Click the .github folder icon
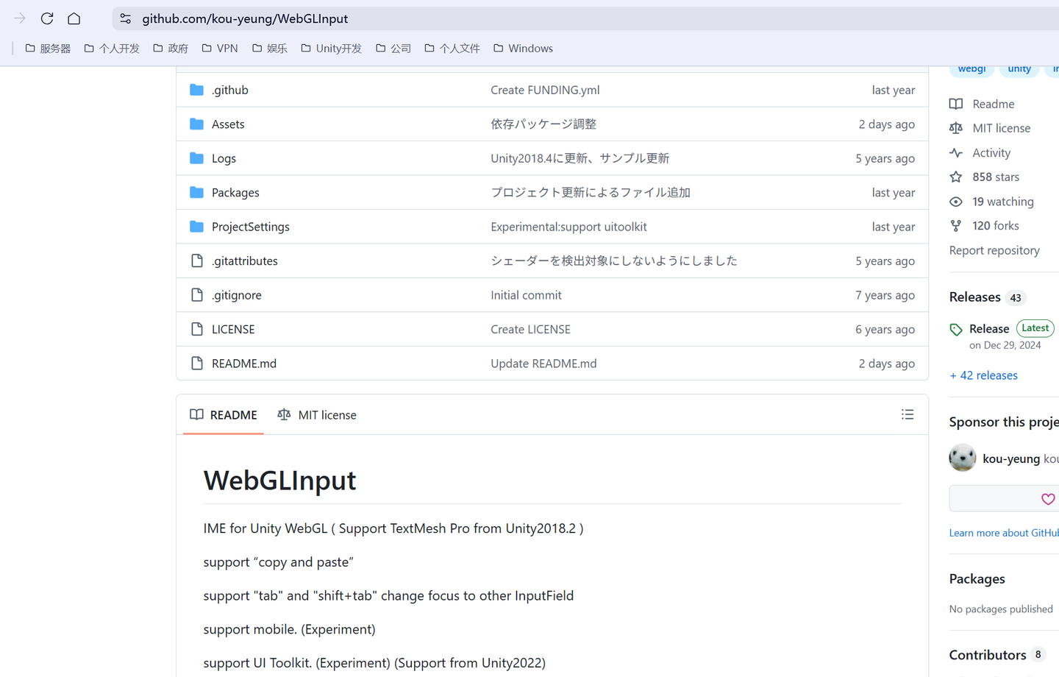Viewport: 1059px width, 677px height. [x=196, y=90]
